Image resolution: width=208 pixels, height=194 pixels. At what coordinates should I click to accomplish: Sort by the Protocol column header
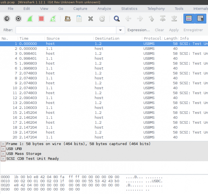[x=152, y=39]
